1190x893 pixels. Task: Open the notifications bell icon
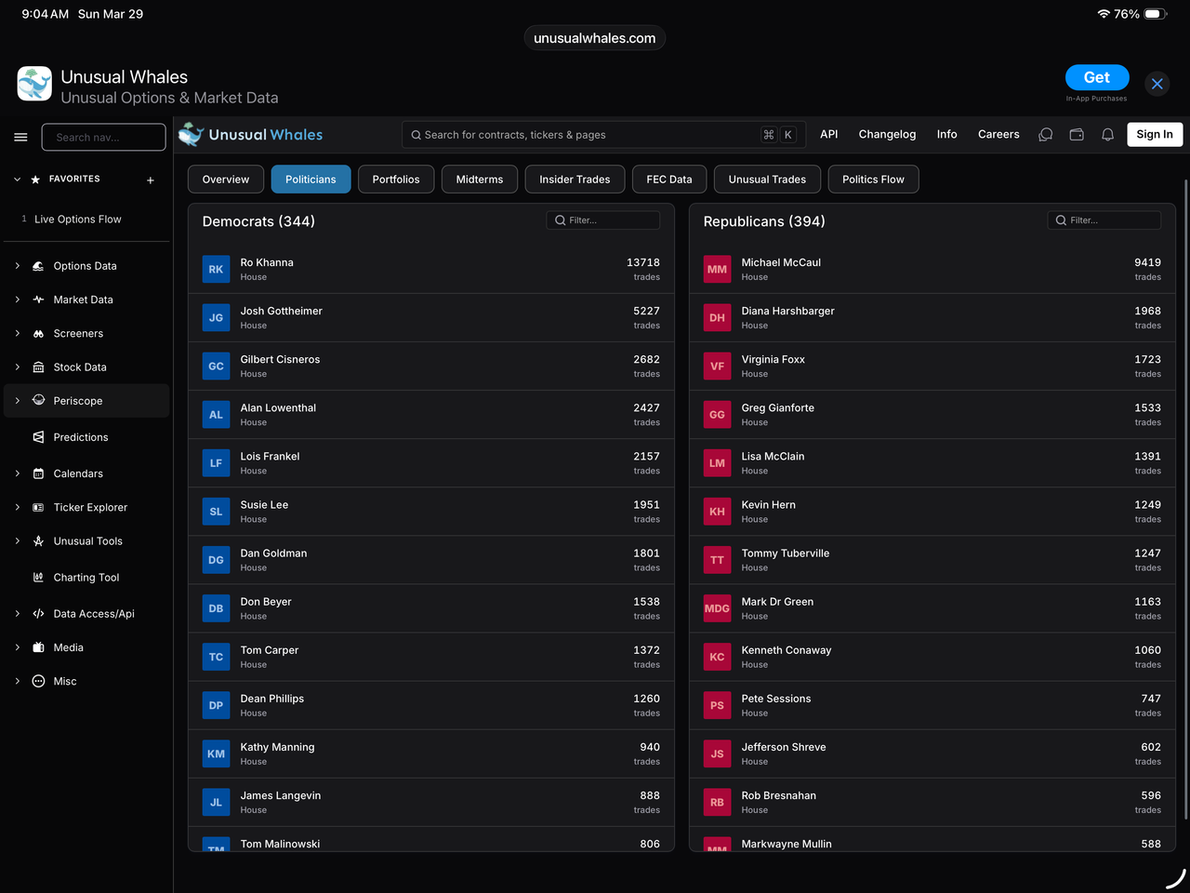click(1108, 135)
